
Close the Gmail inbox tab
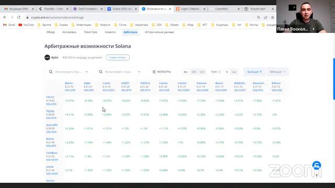[33, 9]
